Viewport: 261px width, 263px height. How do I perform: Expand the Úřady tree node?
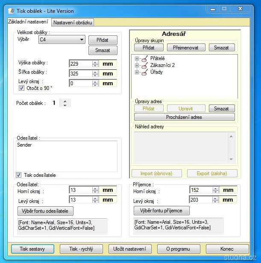point(137,72)
